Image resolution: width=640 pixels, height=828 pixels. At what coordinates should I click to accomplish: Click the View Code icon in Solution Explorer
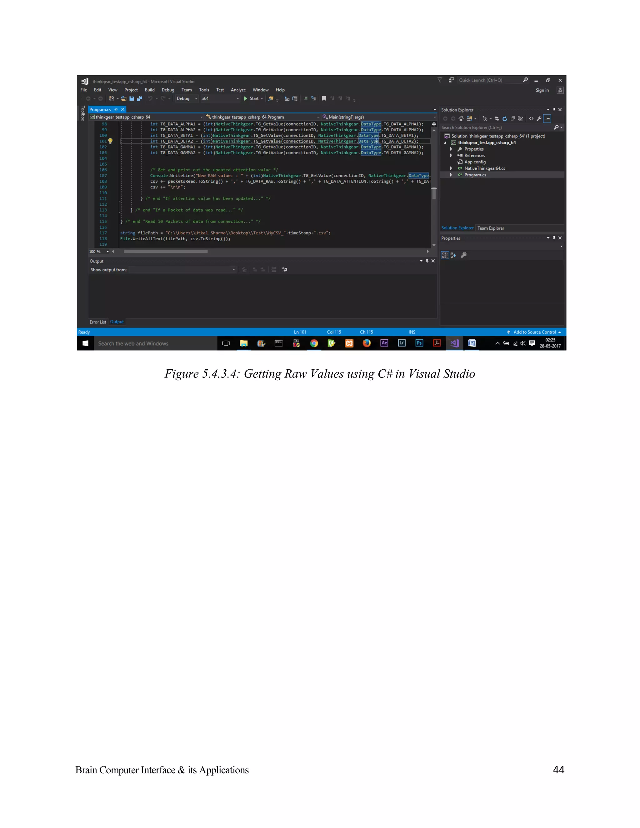tap(531, 119)
